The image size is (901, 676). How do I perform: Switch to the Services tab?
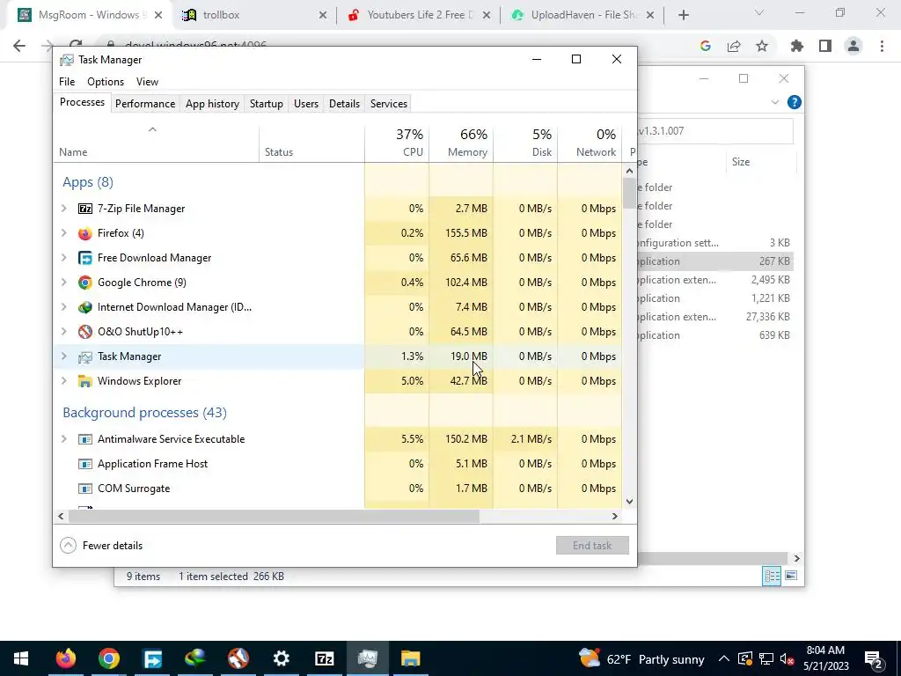click(388, 104)
